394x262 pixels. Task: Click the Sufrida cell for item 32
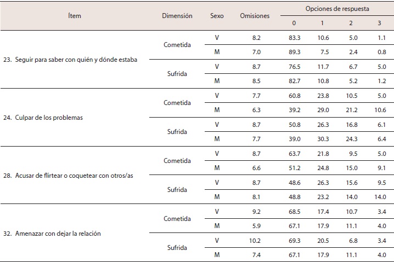click(x=177, y=247)
